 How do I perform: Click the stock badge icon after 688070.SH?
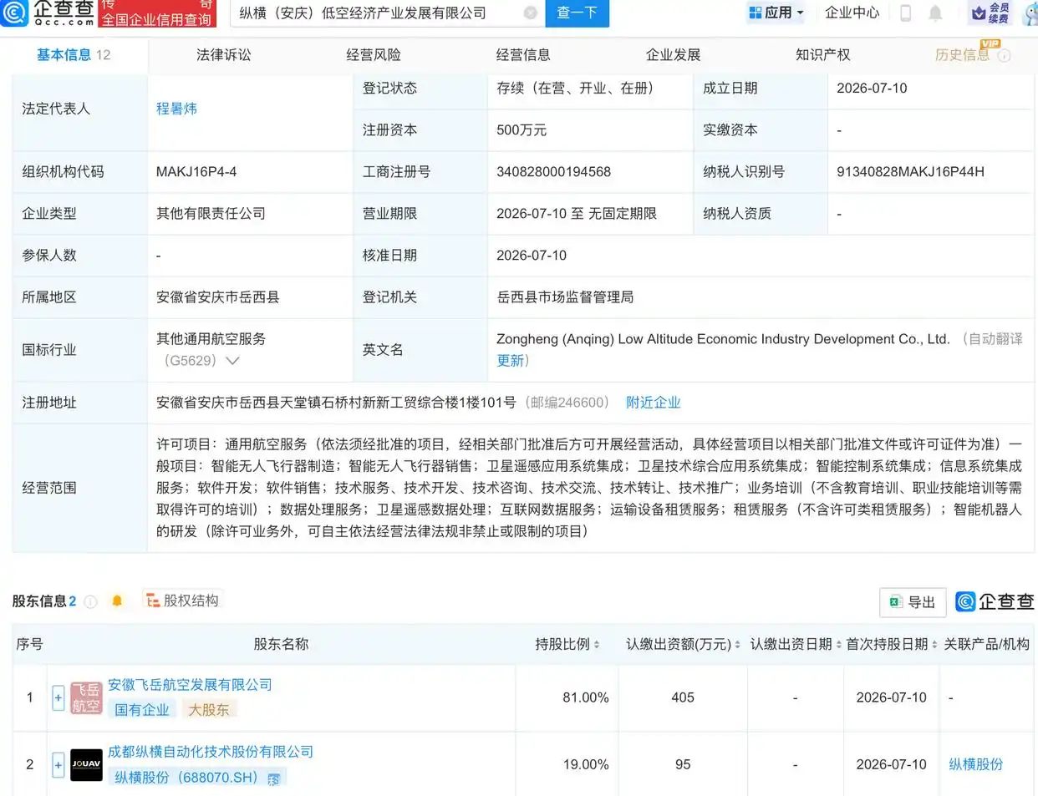tap(273, 778)
